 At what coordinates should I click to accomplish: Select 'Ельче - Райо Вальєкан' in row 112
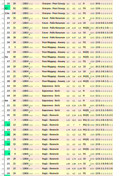tap(54, 18)
